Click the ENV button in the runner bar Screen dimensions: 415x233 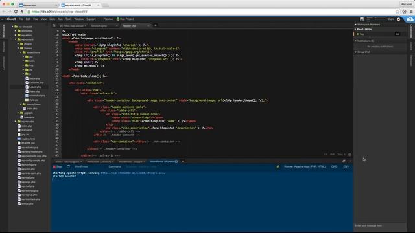click(346, 167)
